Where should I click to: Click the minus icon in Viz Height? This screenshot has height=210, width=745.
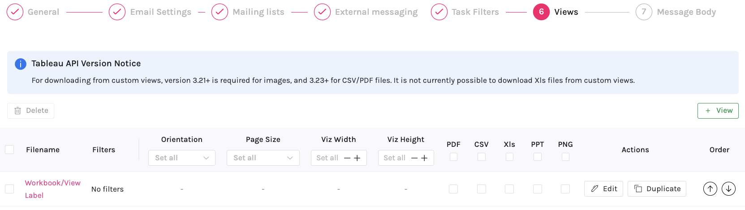(414, 158)
